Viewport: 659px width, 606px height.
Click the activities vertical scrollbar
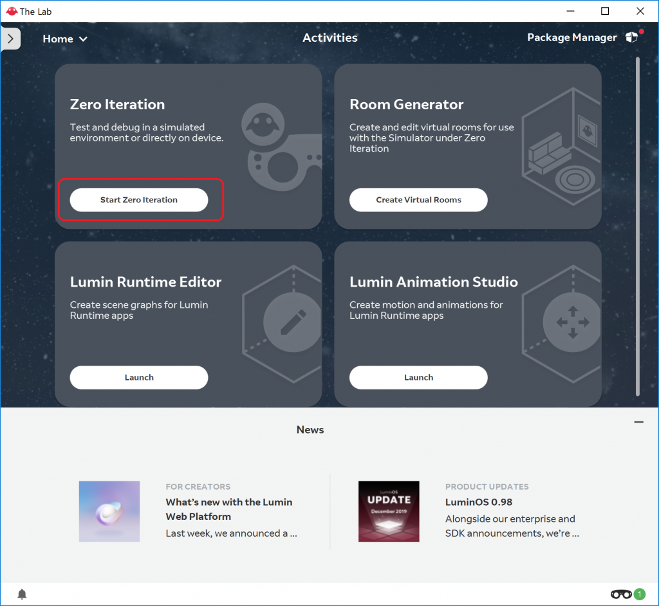pos(637,225)
